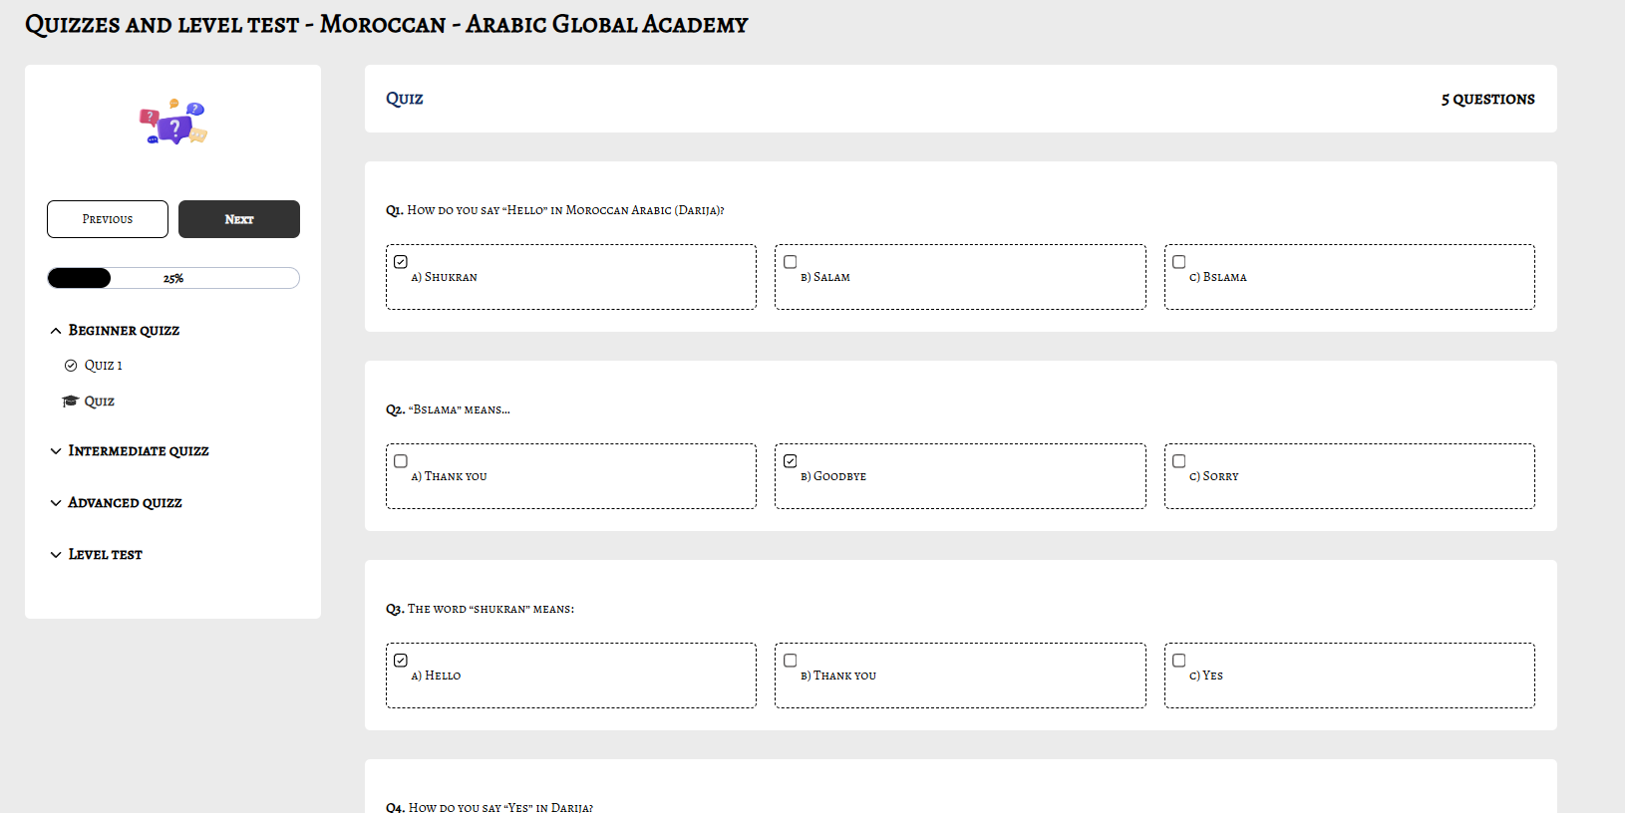Select the current Quiz sidebar item

(x=99, y=402)
